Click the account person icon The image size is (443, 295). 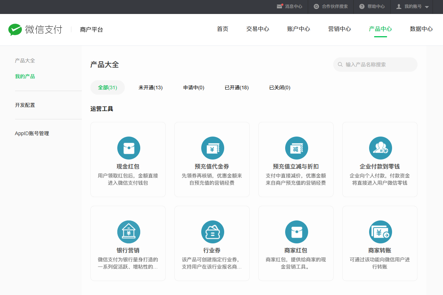pyautogui.click(x=399, y=6)
